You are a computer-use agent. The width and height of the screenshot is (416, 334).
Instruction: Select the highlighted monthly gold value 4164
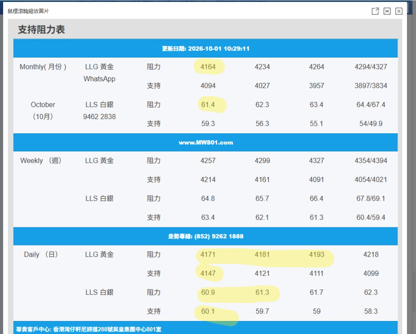click(208, 67)
